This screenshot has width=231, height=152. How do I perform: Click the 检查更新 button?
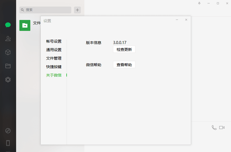pyautogui.click(x=124, y=49)
